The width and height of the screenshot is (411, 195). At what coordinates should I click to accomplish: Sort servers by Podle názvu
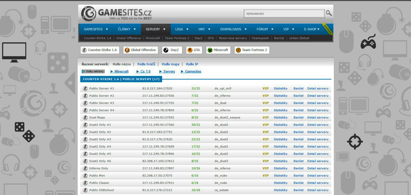122,64
